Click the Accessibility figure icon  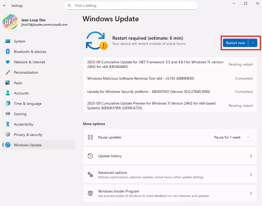pos(8,124)
